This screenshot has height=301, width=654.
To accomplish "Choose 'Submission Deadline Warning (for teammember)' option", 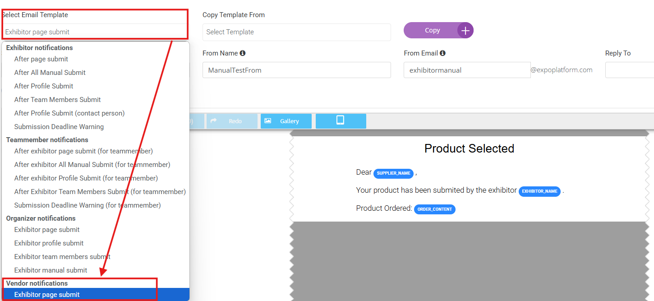I will (87, 205).
